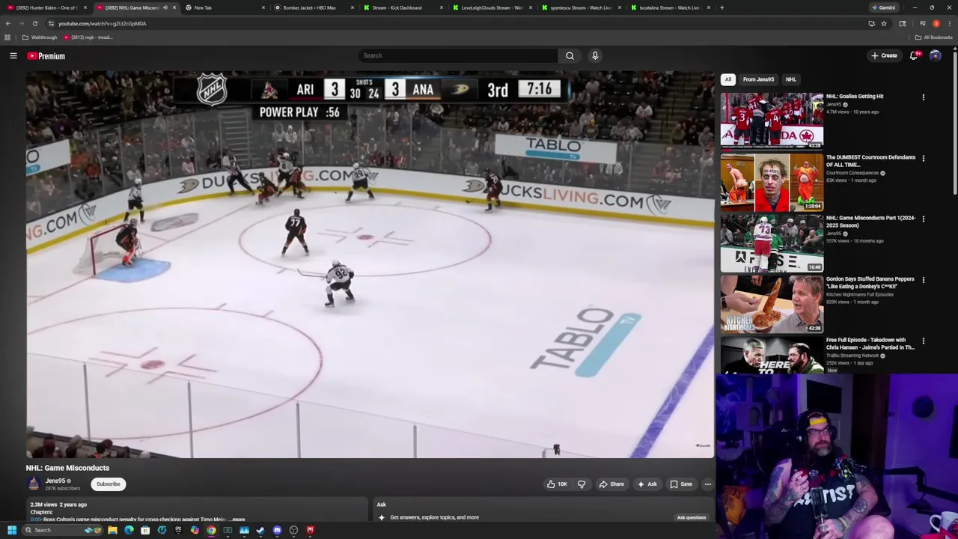
Task: Switch to Bomber Jacket HBO Max tab
Action: pyautogui.click(x=313, y=7)
